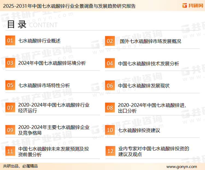Select the orange 01 number badge
Screen dimensions: 205x170
(x=10, y=40)
